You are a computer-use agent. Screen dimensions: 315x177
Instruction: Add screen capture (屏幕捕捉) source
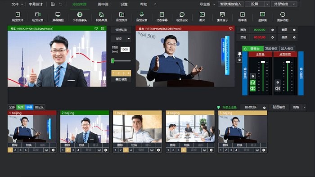(58, 17)
